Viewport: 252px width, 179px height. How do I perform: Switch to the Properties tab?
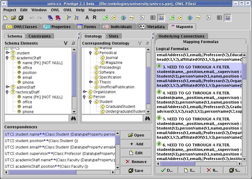pyautogui.click(x=57, y=27)
